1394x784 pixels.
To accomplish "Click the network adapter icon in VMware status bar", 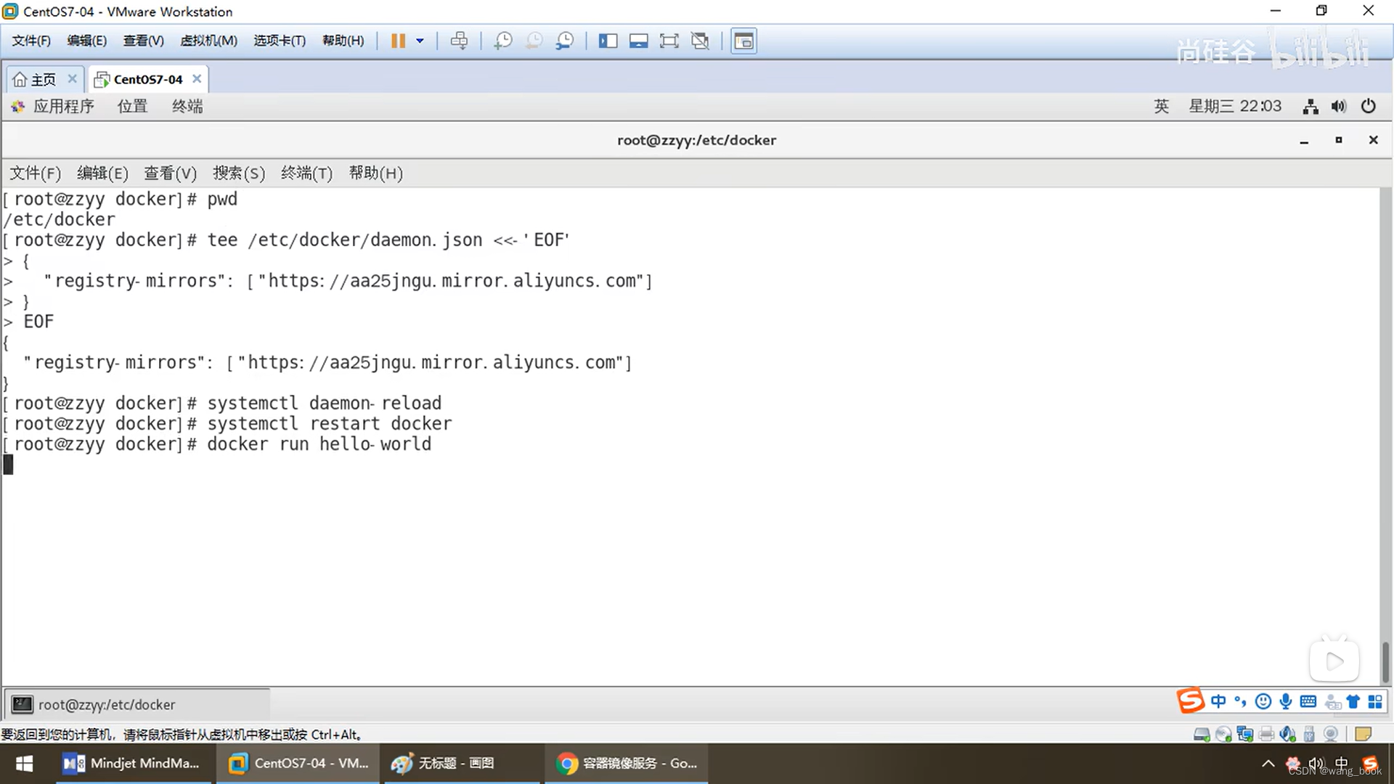I will click(x=1245, y=734).
